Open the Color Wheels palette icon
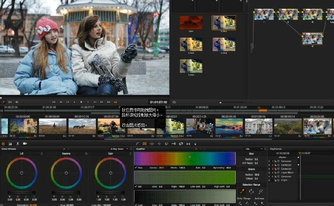The height and width of the screenshot is (206, 334). [3, 143]
